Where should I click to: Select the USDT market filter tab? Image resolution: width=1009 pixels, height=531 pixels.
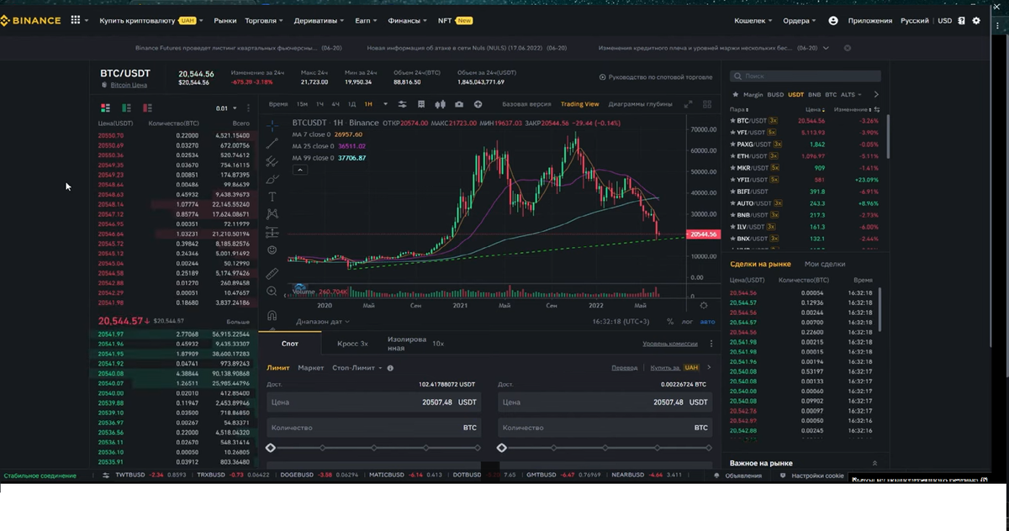click(795, 95)
